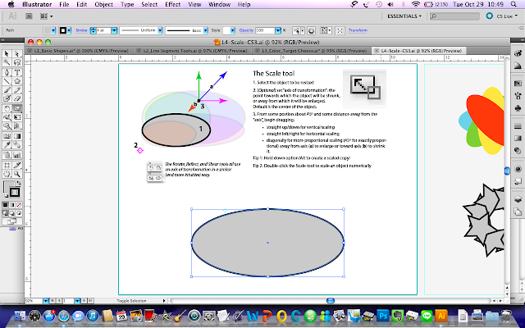The height and width of the screenshot is (328, 525).
Task: Click the Go to Bridge icon
Action: 30,16
